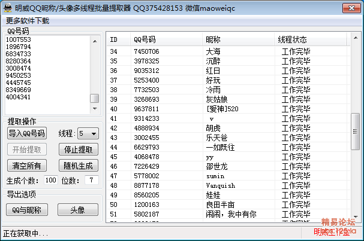Select the row with nickname 闹闹，我中有你
The height and width of the screenshot is (241, 364).
click(228, 214)
